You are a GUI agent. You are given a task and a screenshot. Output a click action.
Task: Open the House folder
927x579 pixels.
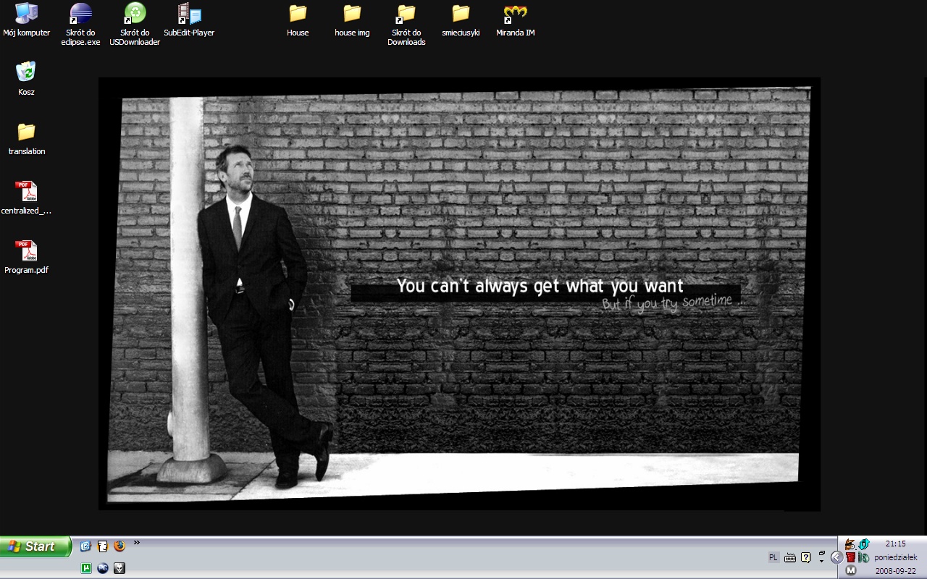(x=298, y=14)
